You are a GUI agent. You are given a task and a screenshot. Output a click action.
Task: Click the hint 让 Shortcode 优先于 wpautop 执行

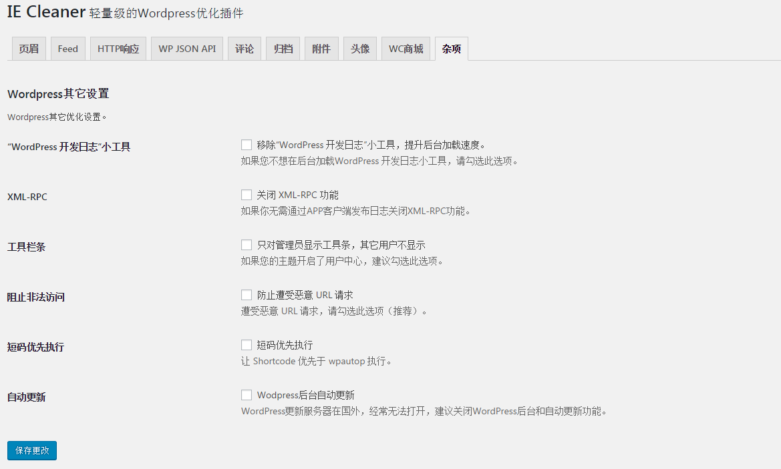(316, 361)
